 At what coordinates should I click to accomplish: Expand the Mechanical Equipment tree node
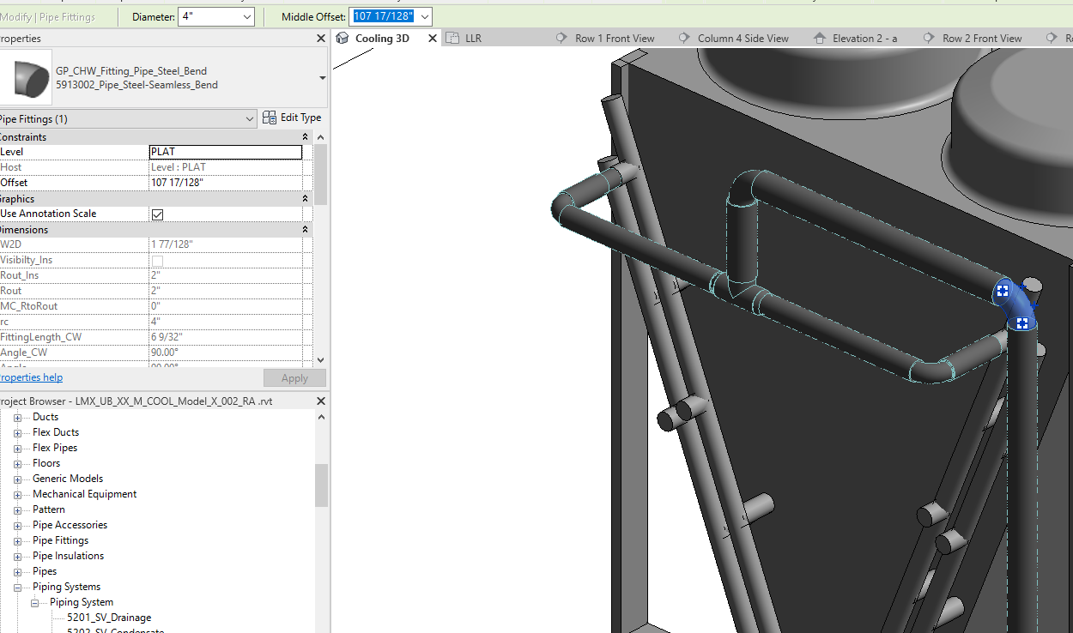pos(17,494)
